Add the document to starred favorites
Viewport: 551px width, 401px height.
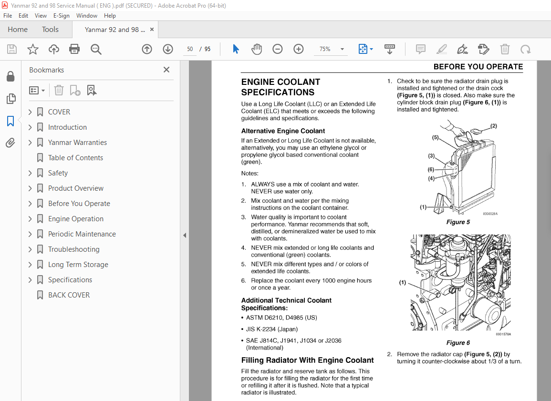coord(33,49)
